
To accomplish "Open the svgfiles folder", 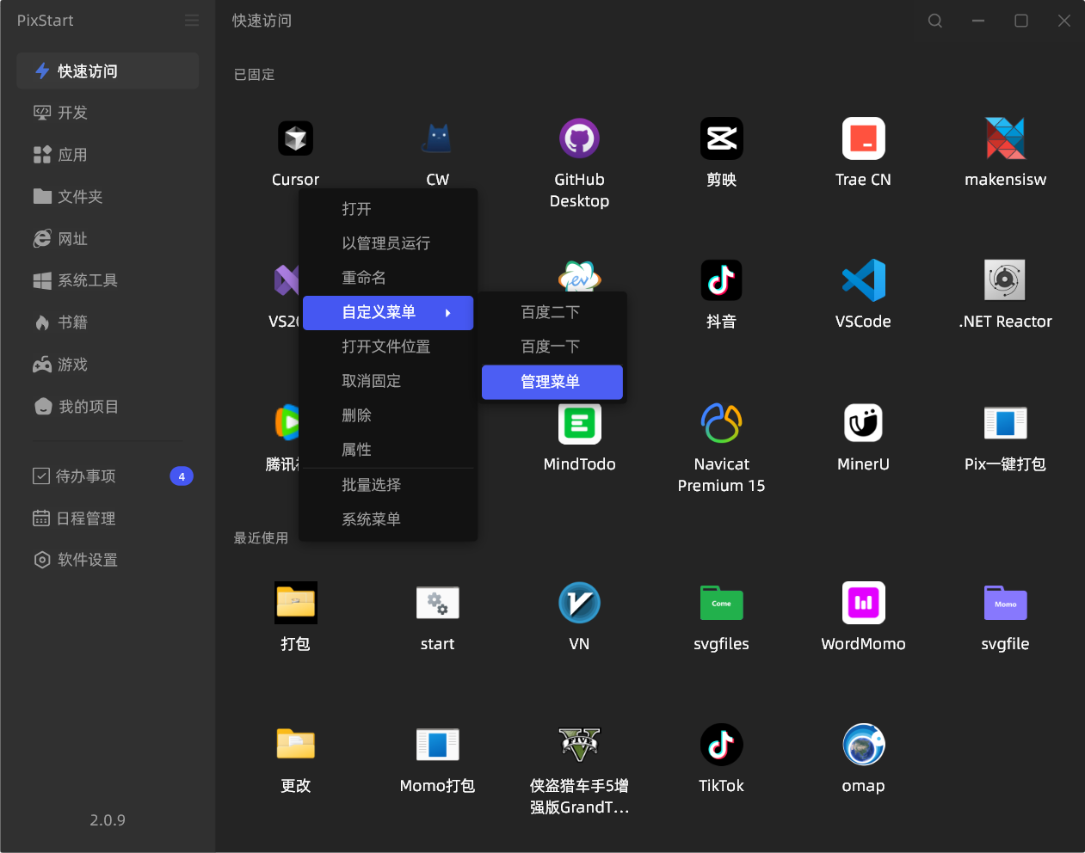I will [x=721, y=603].
